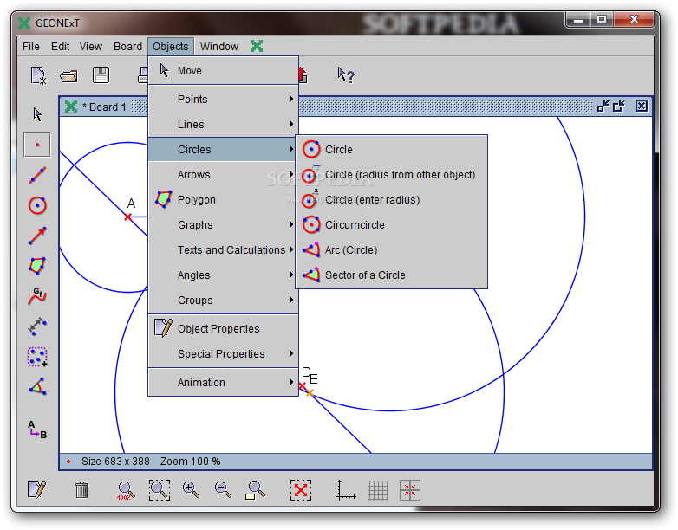Open the Board menu

tap(127, 46)
